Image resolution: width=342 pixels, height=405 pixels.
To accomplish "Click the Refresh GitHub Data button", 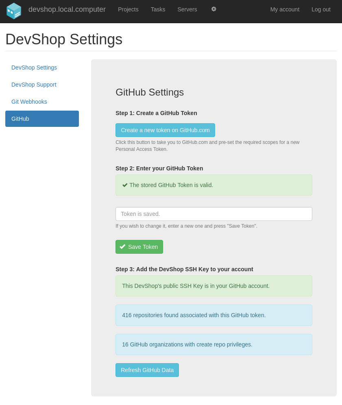I will coord(147,370).
